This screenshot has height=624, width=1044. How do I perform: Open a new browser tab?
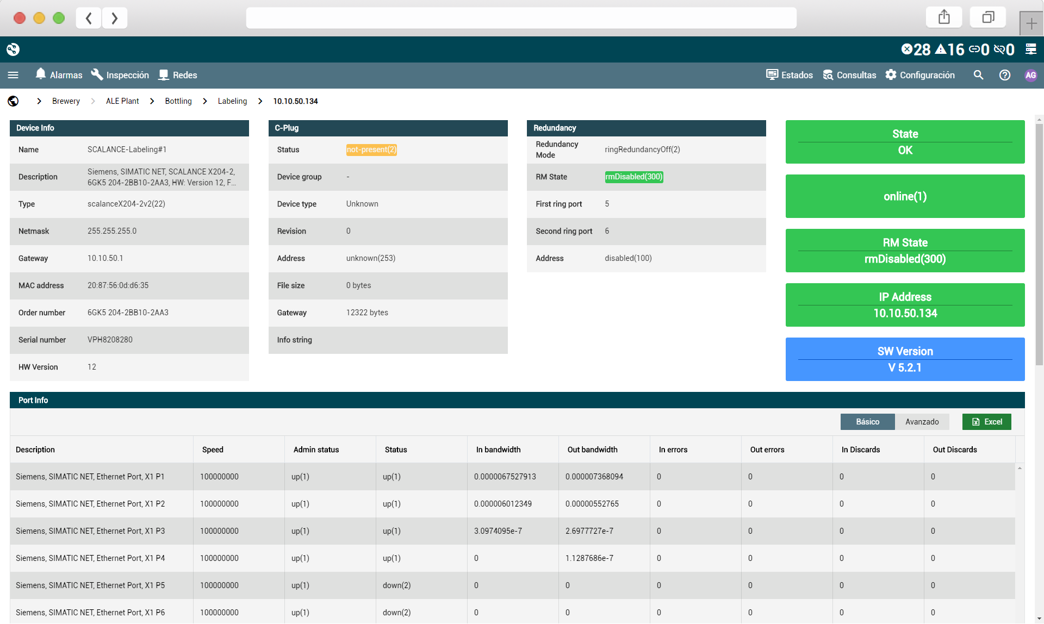tap(1031, 23)
